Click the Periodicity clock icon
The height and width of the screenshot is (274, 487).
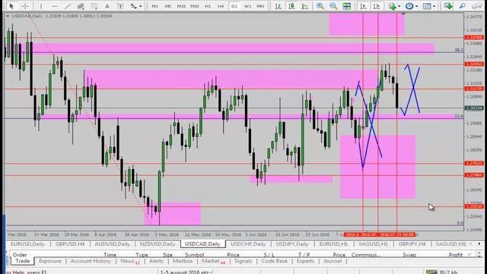409,6
